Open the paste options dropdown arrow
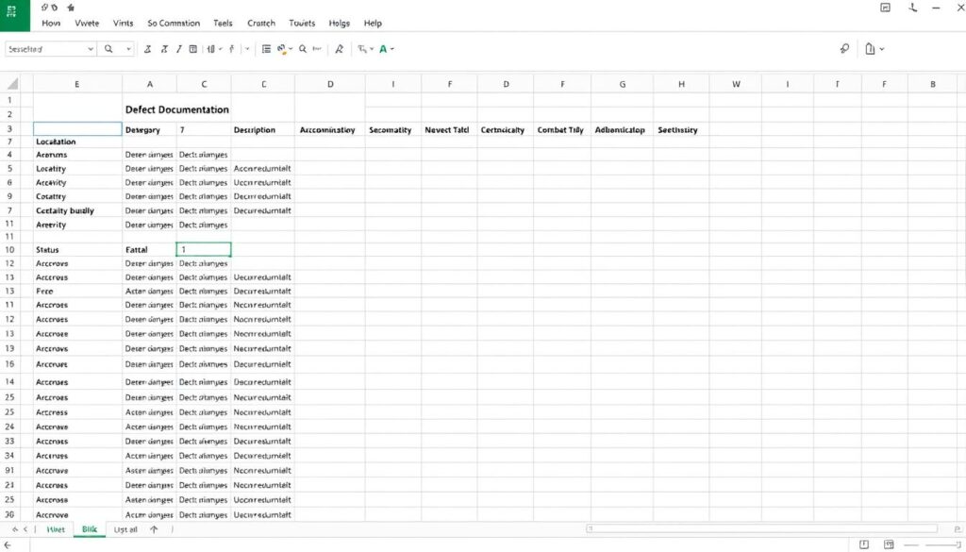 882,49
